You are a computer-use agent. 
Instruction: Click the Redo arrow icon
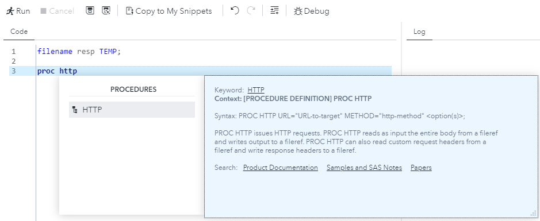(x=251, y=11)
